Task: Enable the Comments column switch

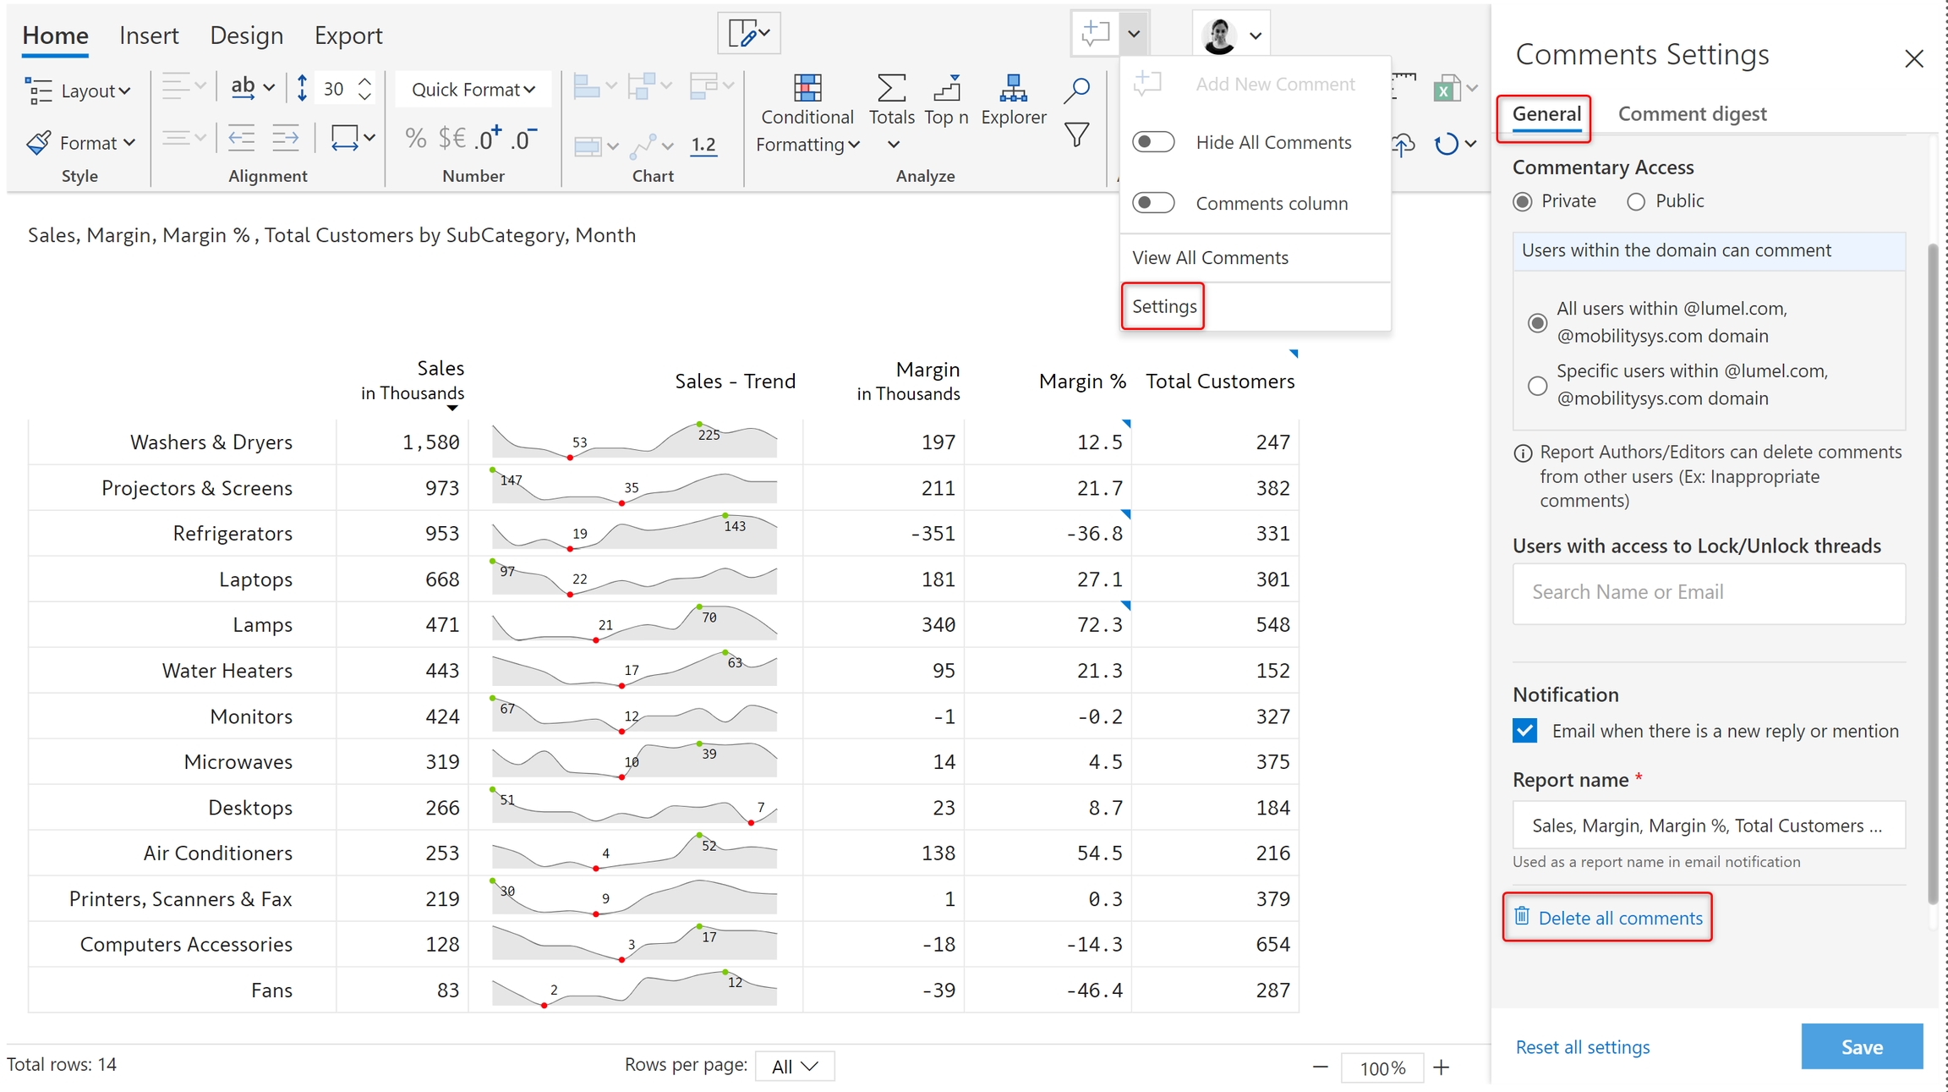Action: tap(1153, 203)
